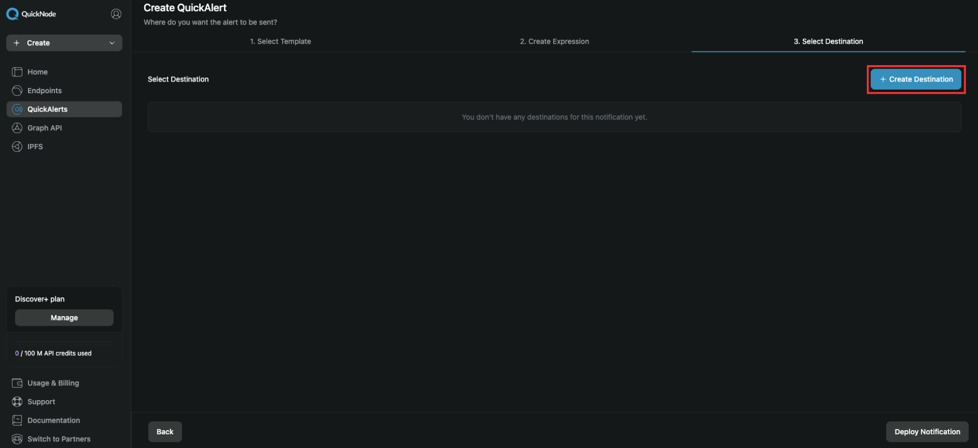Click the IPFS sidebar icon
Image resolution: width=978 pixels, height=448 pixels.
pyautogui.click(x=17, y=147)
